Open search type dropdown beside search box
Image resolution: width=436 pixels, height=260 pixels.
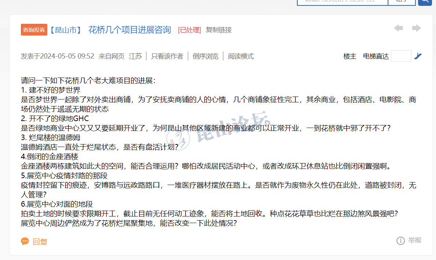[402, 1]
